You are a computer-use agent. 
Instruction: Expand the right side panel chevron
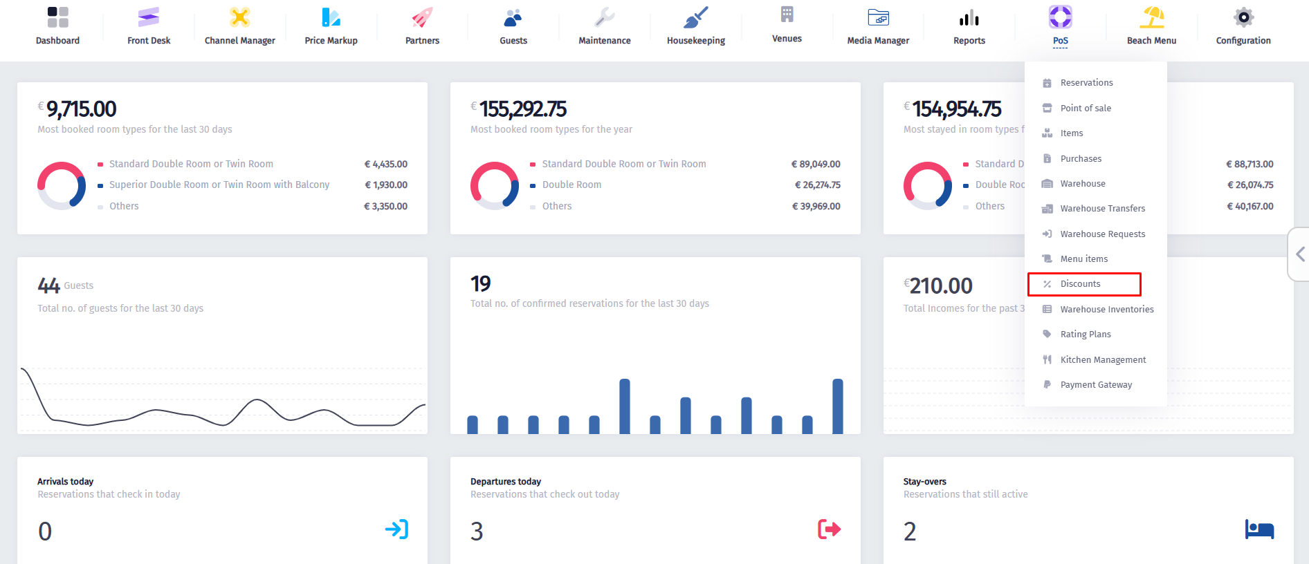(1300, 254)
